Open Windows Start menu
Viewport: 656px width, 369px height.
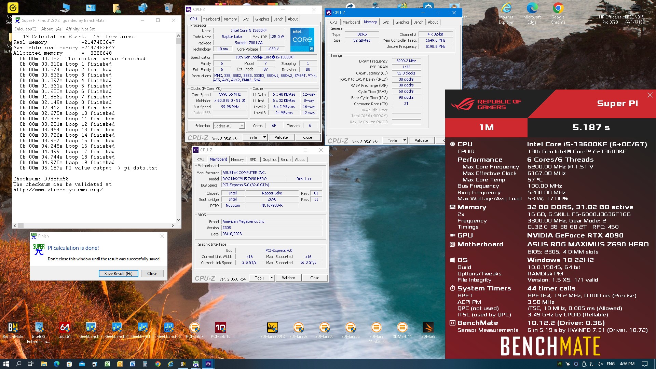[6, 364]
